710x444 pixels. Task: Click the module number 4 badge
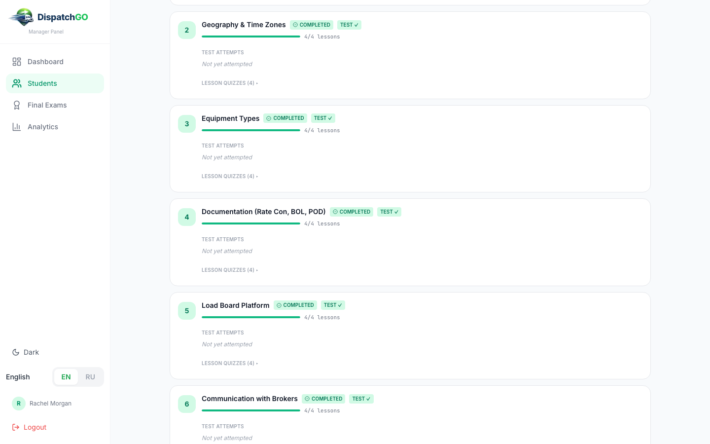click(187, 217)
